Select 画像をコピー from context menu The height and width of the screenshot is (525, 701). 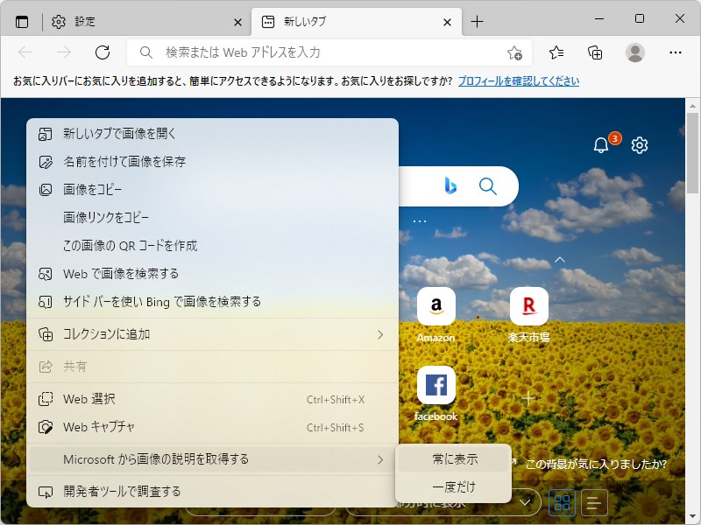pyautogui.click(x=213, y=190)
